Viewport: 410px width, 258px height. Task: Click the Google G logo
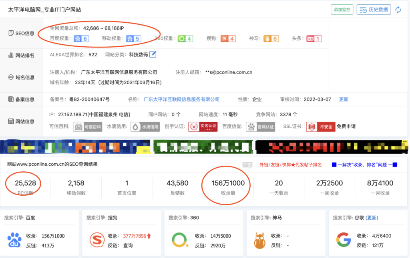pyautogui.click(x=343, y=240)
